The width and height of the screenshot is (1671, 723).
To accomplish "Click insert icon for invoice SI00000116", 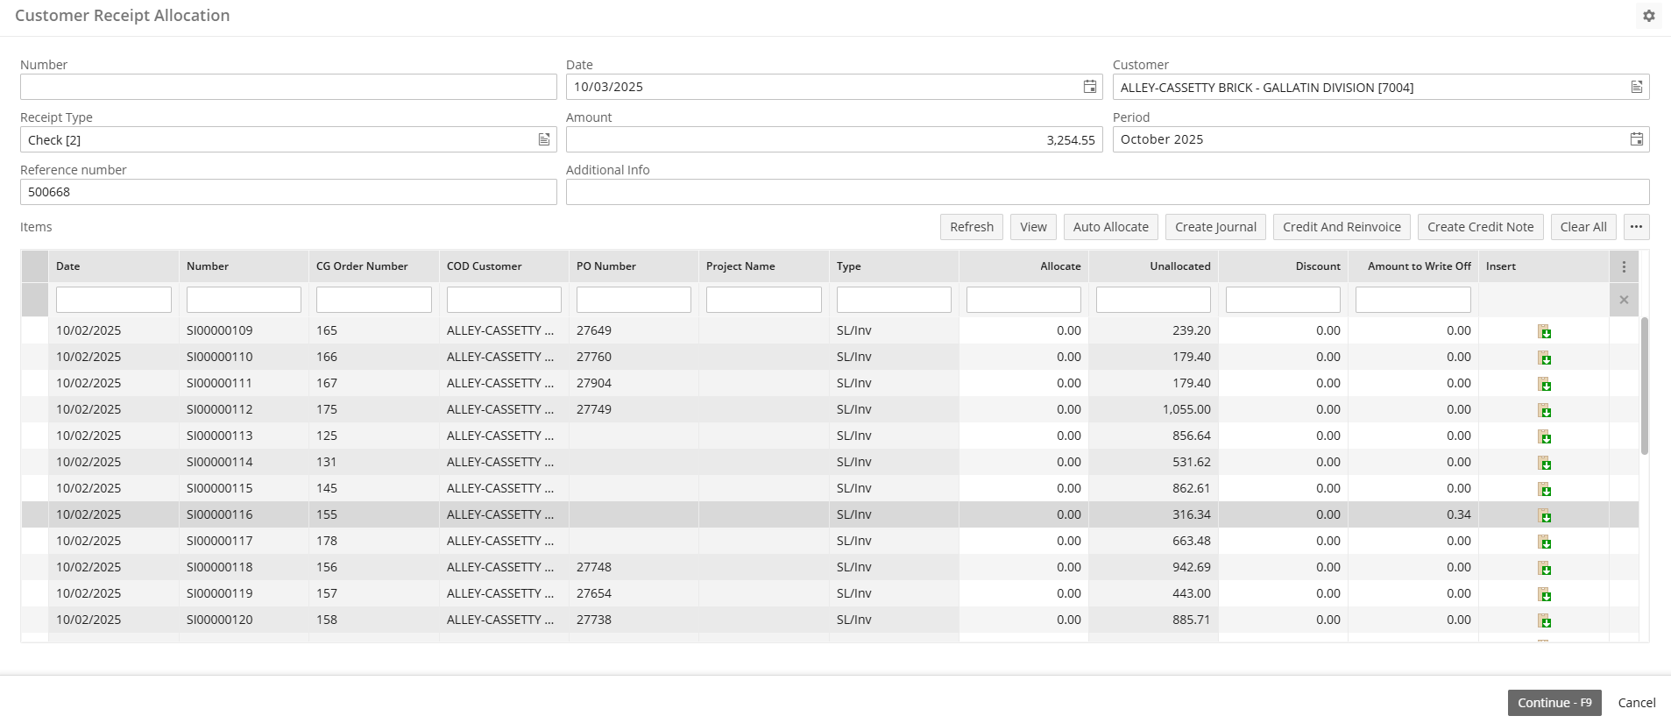I will point(1544,515).
